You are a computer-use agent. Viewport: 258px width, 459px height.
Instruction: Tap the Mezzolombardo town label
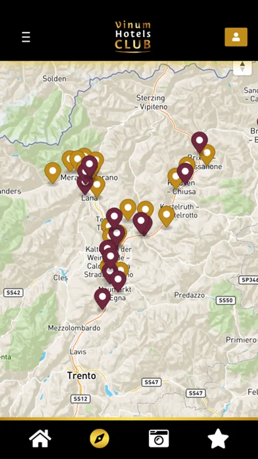[x=74, y=328]
